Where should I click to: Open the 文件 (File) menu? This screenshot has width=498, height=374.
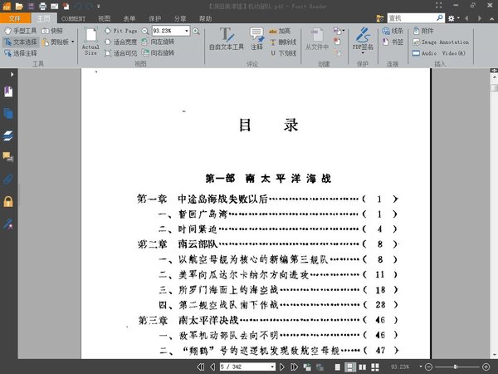click(x=15, y=17)
